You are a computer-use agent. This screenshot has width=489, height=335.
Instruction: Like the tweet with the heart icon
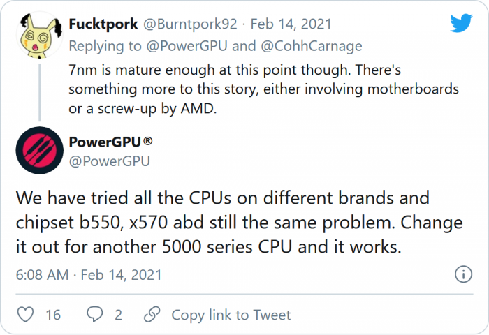coord(26,315)
